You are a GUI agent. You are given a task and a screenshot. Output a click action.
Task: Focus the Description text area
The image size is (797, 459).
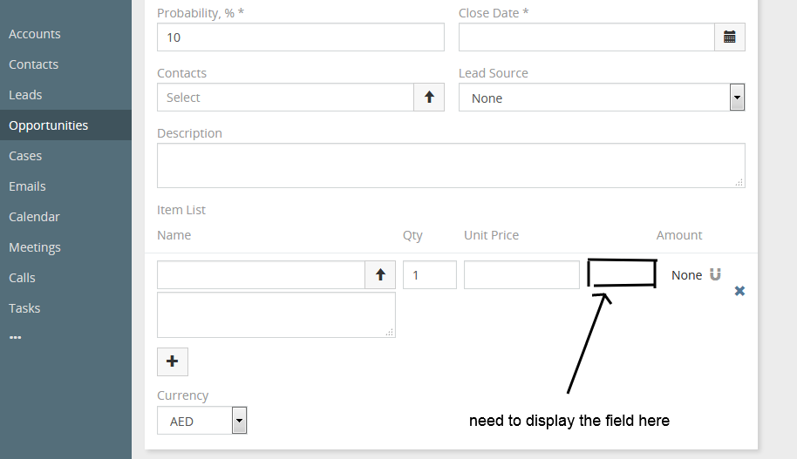450,165
